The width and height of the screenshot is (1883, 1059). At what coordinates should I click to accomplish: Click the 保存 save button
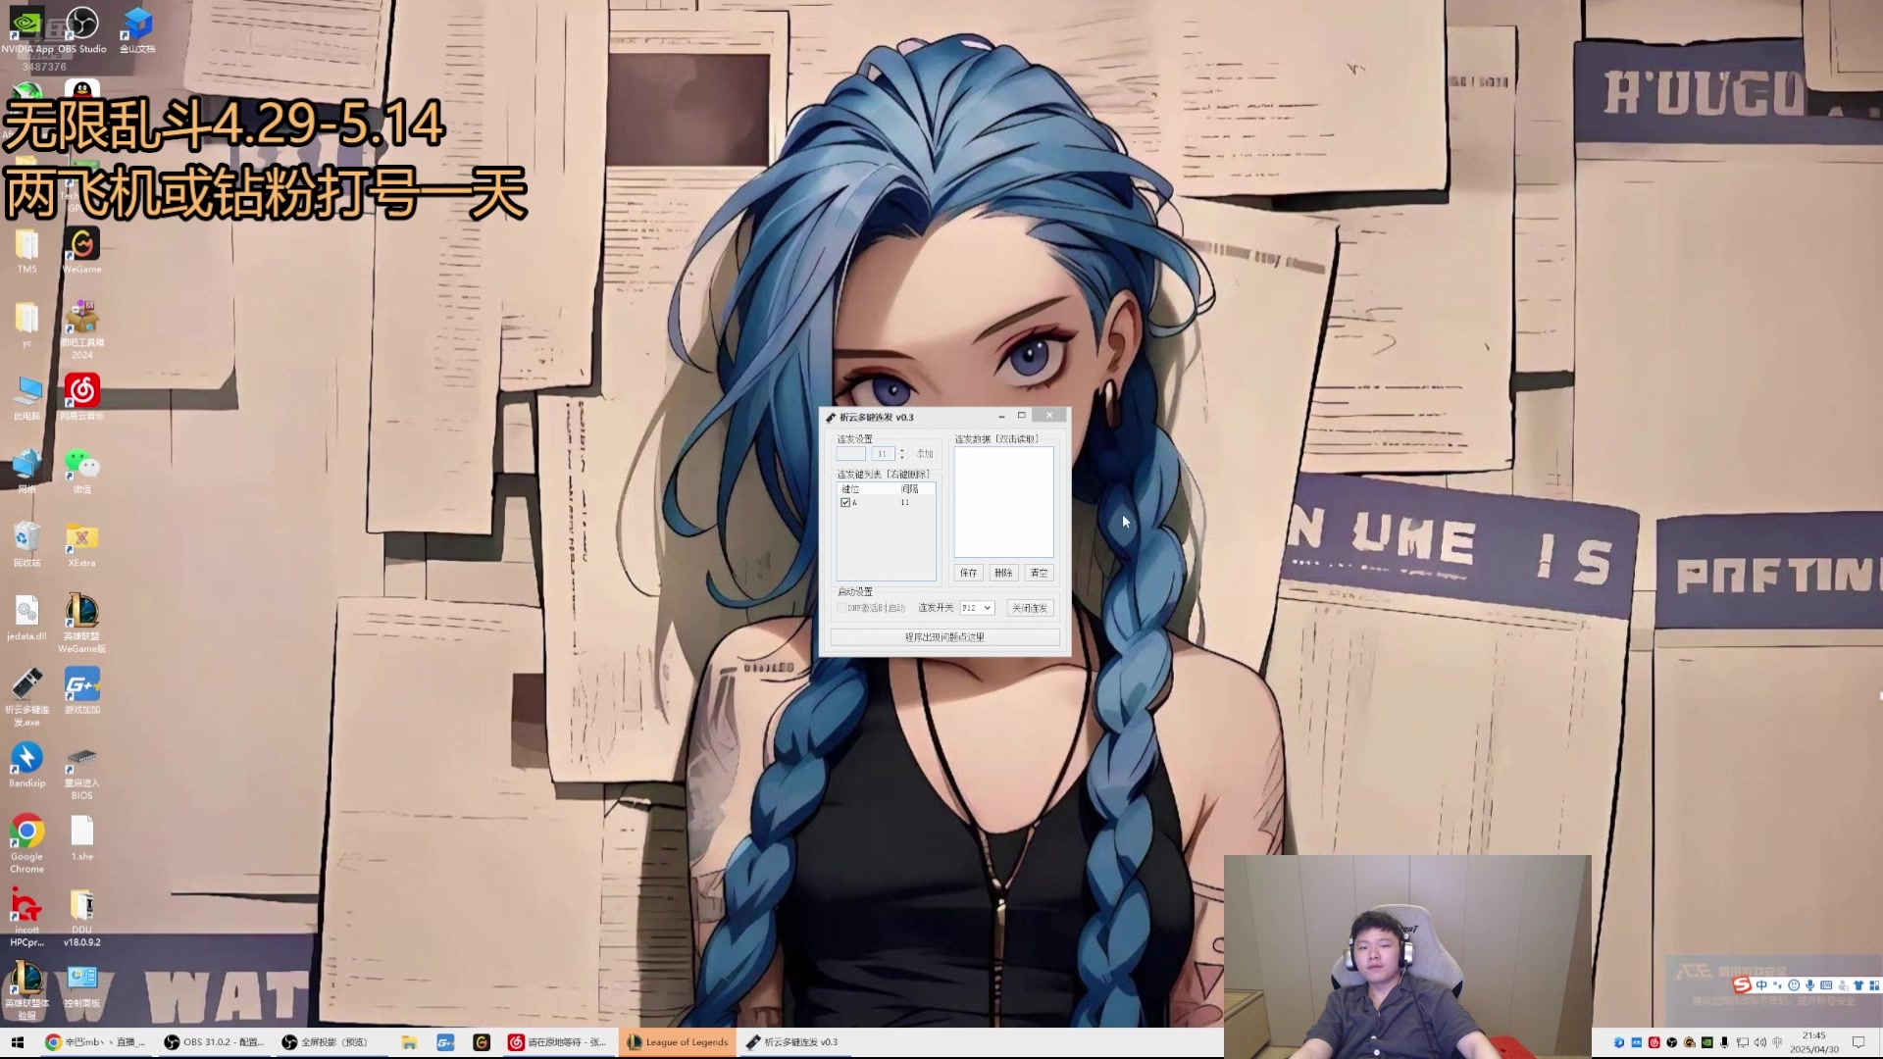pyautogui.click(x=968, y=573)
